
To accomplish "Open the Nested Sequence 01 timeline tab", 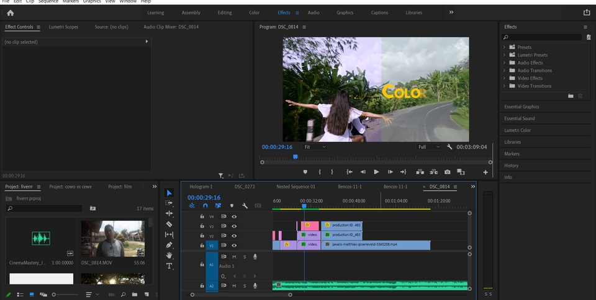I will [296, 187].
